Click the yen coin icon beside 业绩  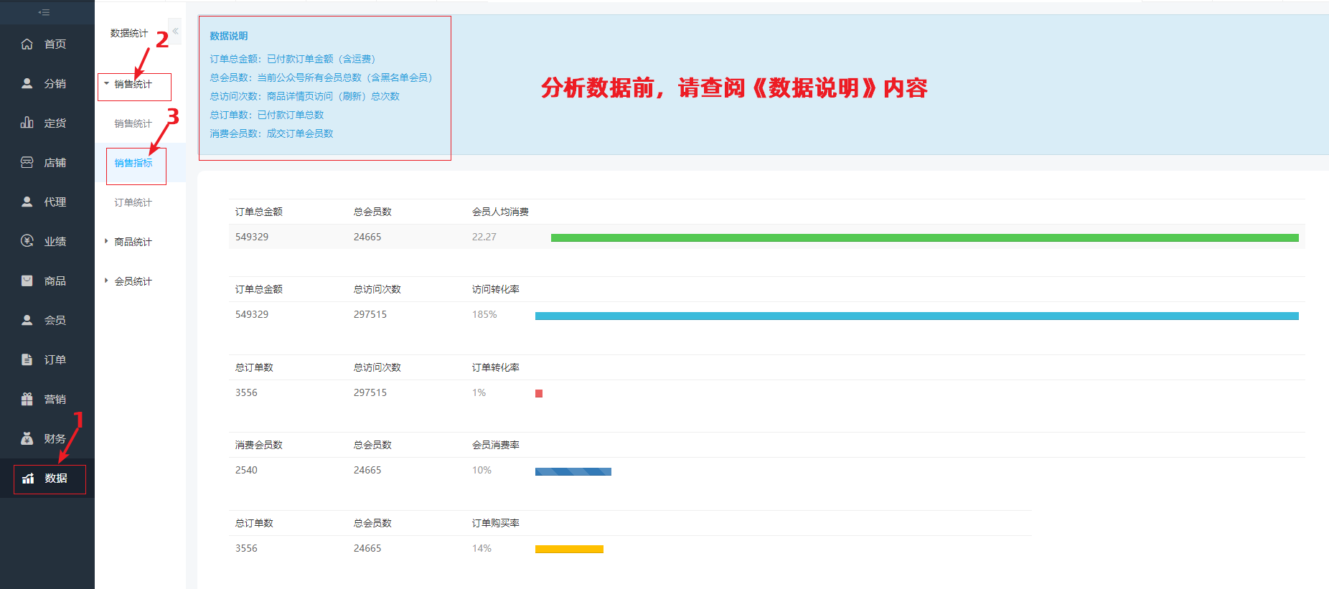coord(27,241)
